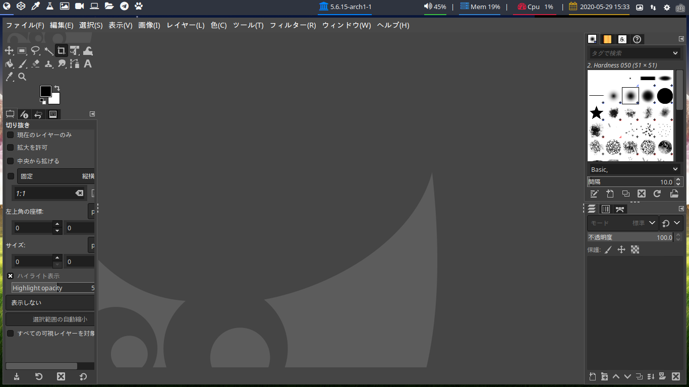Open the 固定 縦横 dropdown

(x=56, y=176)
